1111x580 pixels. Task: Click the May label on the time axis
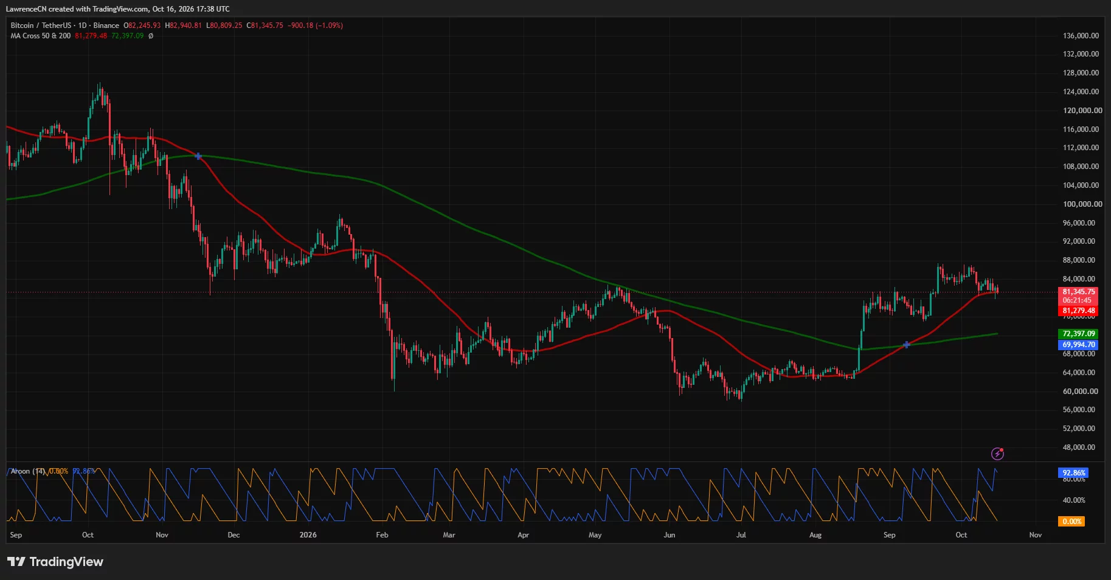pyautogui.click(x=595, y=535)
